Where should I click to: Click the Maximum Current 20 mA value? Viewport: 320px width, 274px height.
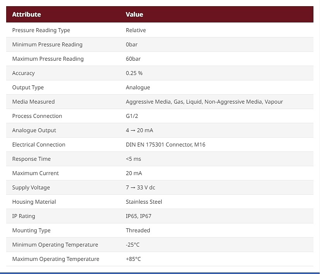click(134, 173)
